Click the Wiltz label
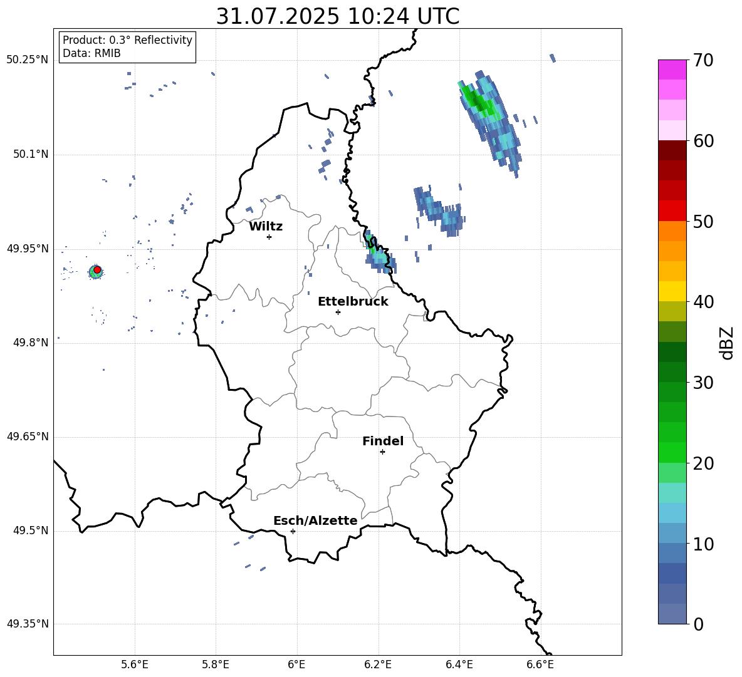Viewport: 742px width, 677px height. pos(266,227)
